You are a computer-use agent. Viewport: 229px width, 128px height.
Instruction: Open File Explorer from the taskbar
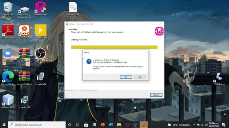[x=119, y=125]
